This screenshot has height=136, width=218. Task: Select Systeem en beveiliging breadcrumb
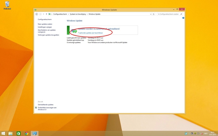click(78, 14)
